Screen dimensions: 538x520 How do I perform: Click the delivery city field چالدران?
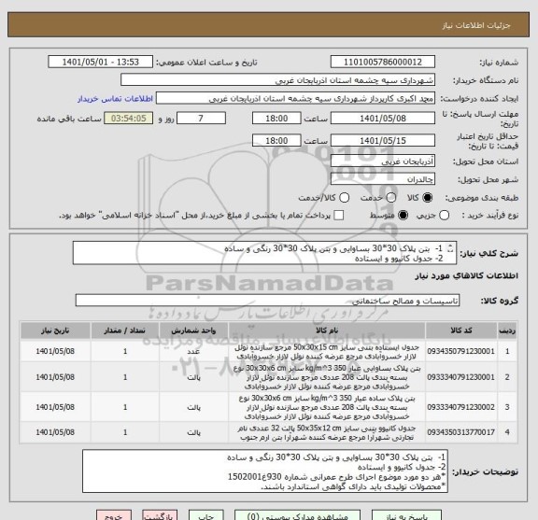pyautogui.click(x=383, y=179)
